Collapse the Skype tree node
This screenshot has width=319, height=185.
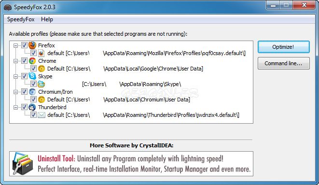[15, 76]
